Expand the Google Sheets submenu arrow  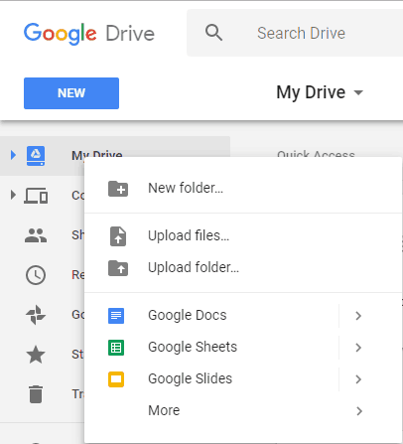click(x=358, y=348)
